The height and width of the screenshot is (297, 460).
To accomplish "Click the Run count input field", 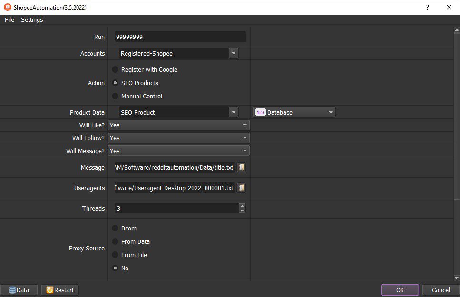I will [180, 37].
